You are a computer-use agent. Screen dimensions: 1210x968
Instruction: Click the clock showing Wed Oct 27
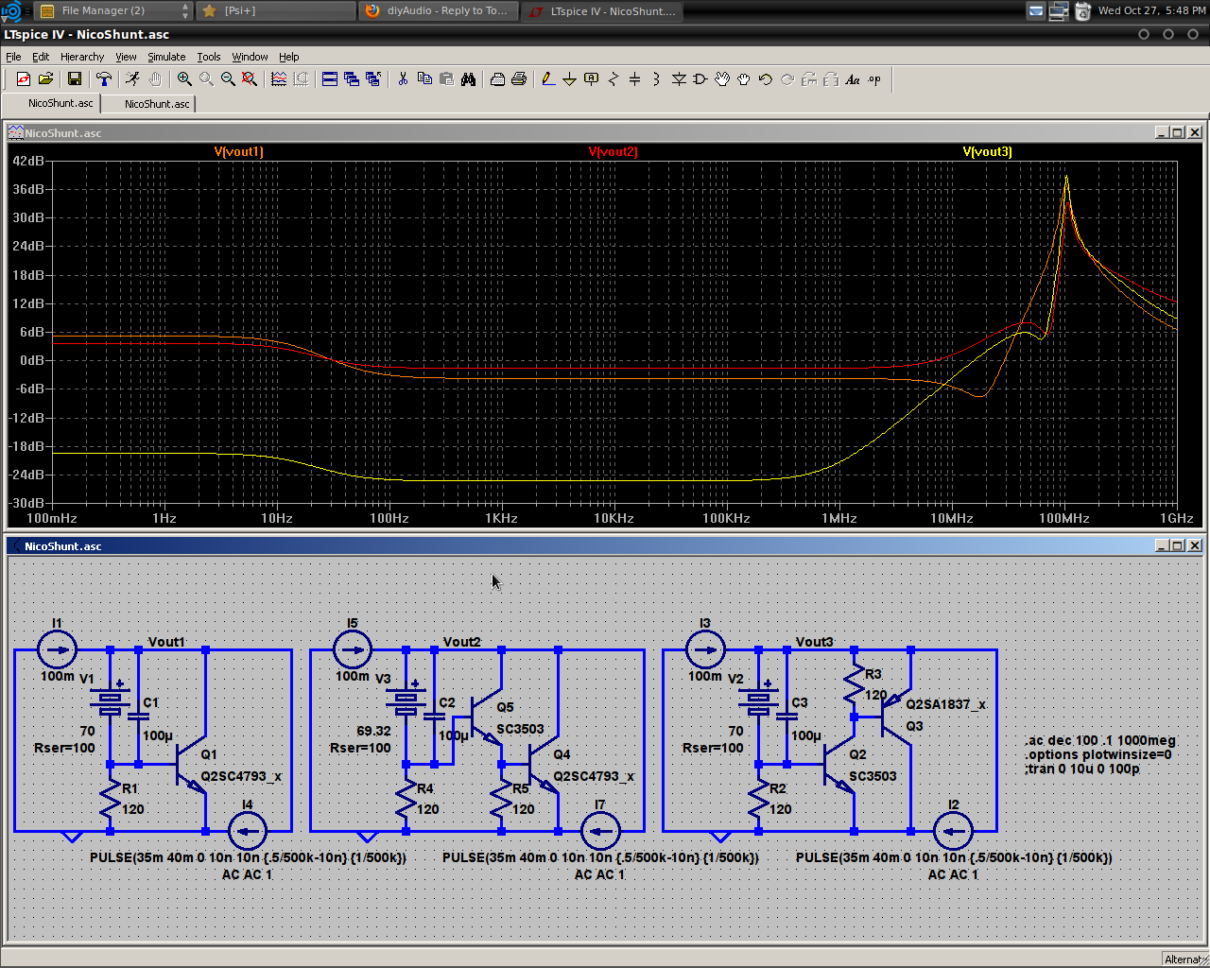[x=1151, y=10]
